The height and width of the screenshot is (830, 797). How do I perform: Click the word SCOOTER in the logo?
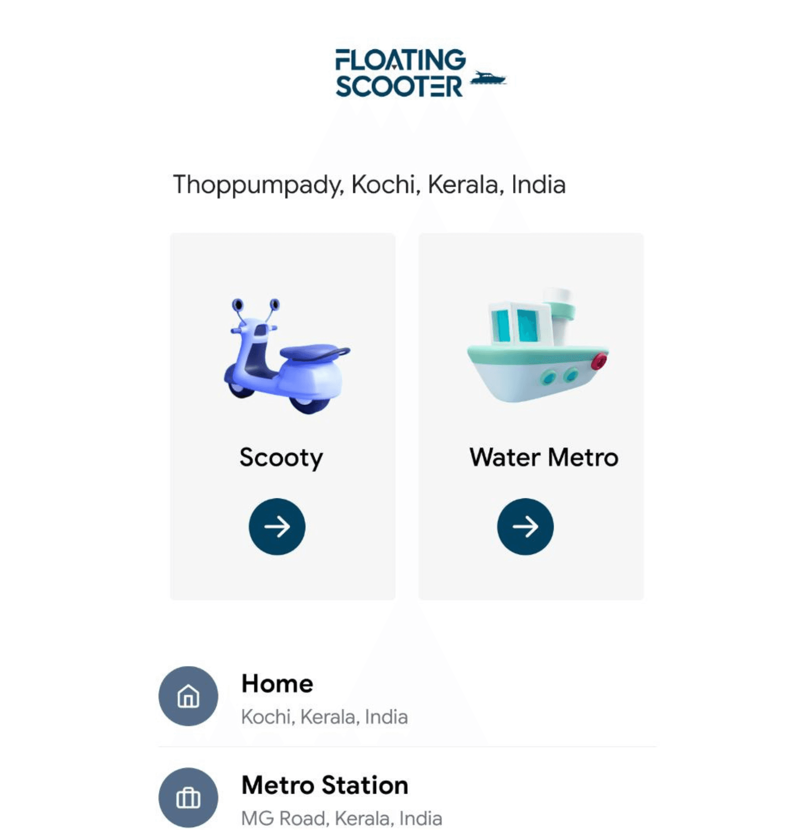[399, 86]
